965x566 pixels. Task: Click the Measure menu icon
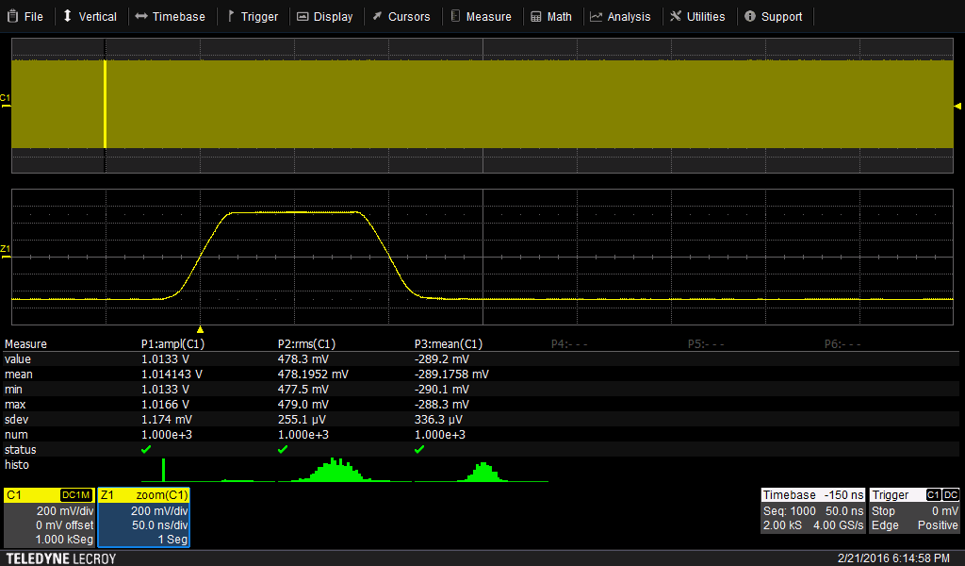[x=456, y=16]
